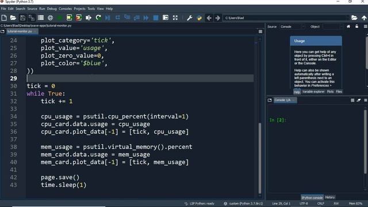This screenshot has width=368, height=207.
Task: Open the console pane options menu
Action: (366, 100)
